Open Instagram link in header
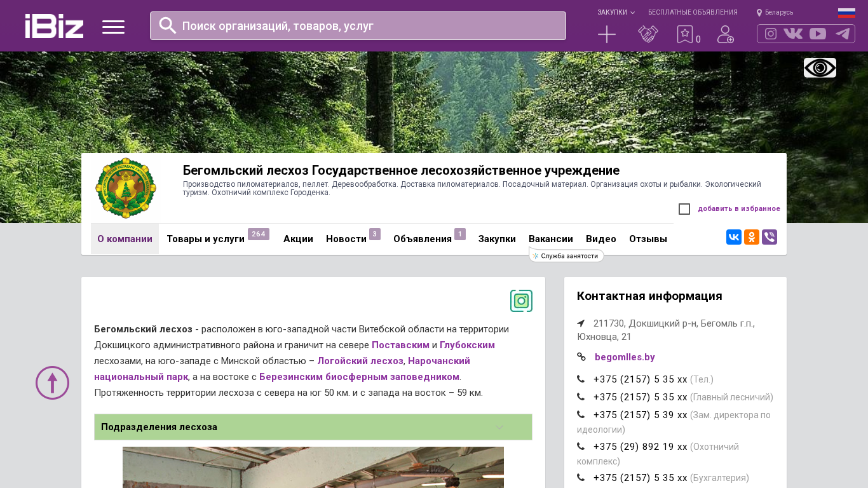The image size is (868, 488). pos(771,34)
